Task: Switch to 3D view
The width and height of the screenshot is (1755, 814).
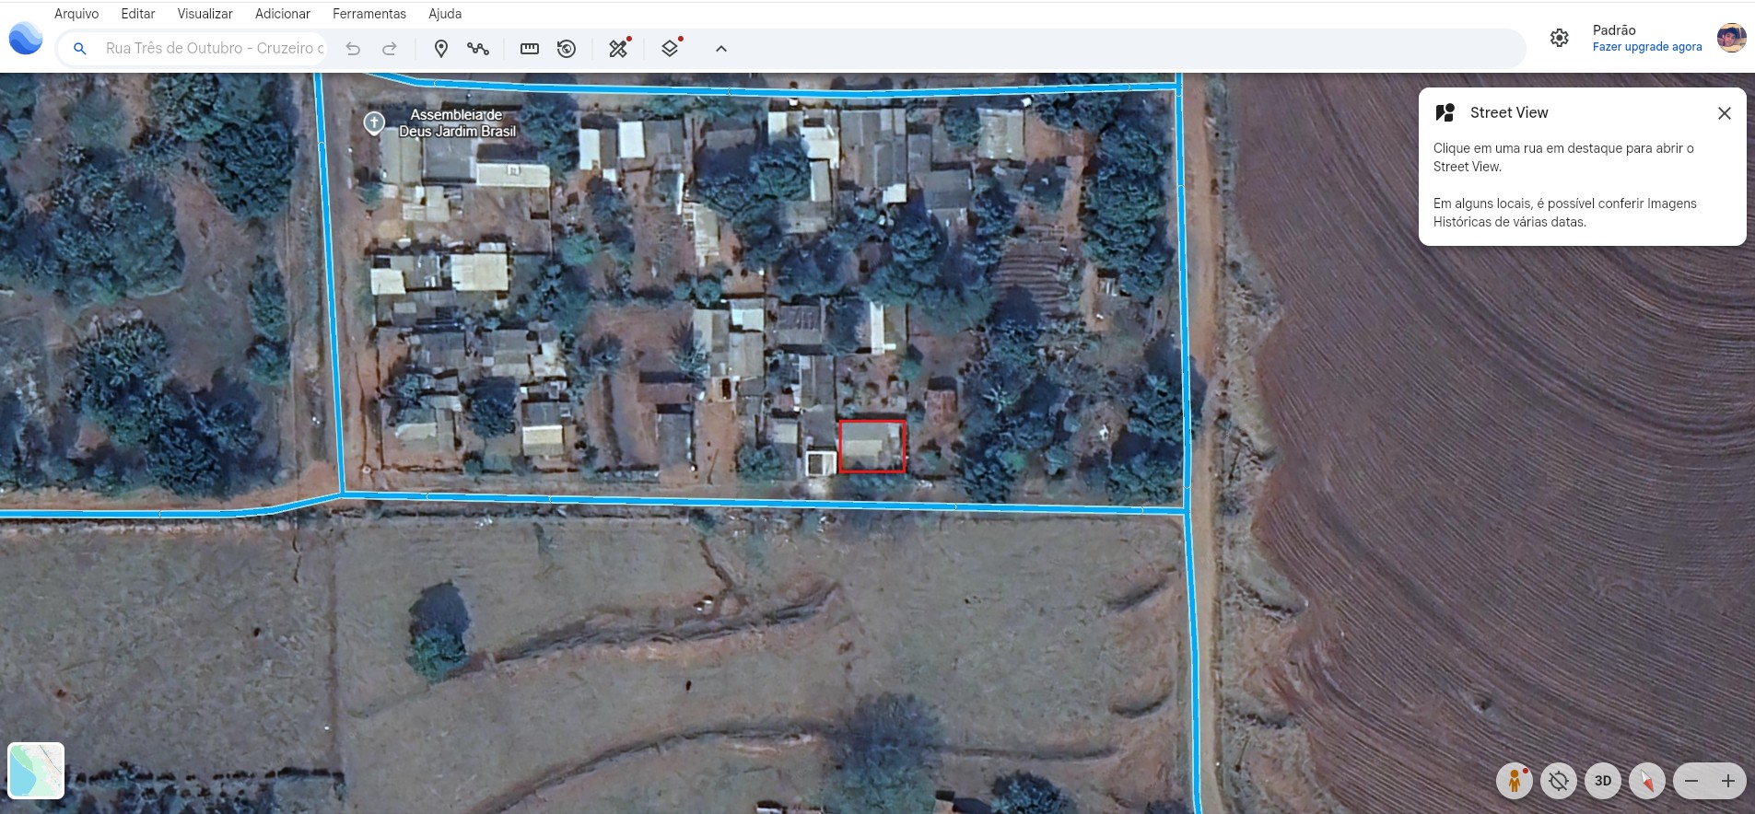Action: tap(1603, 781)
